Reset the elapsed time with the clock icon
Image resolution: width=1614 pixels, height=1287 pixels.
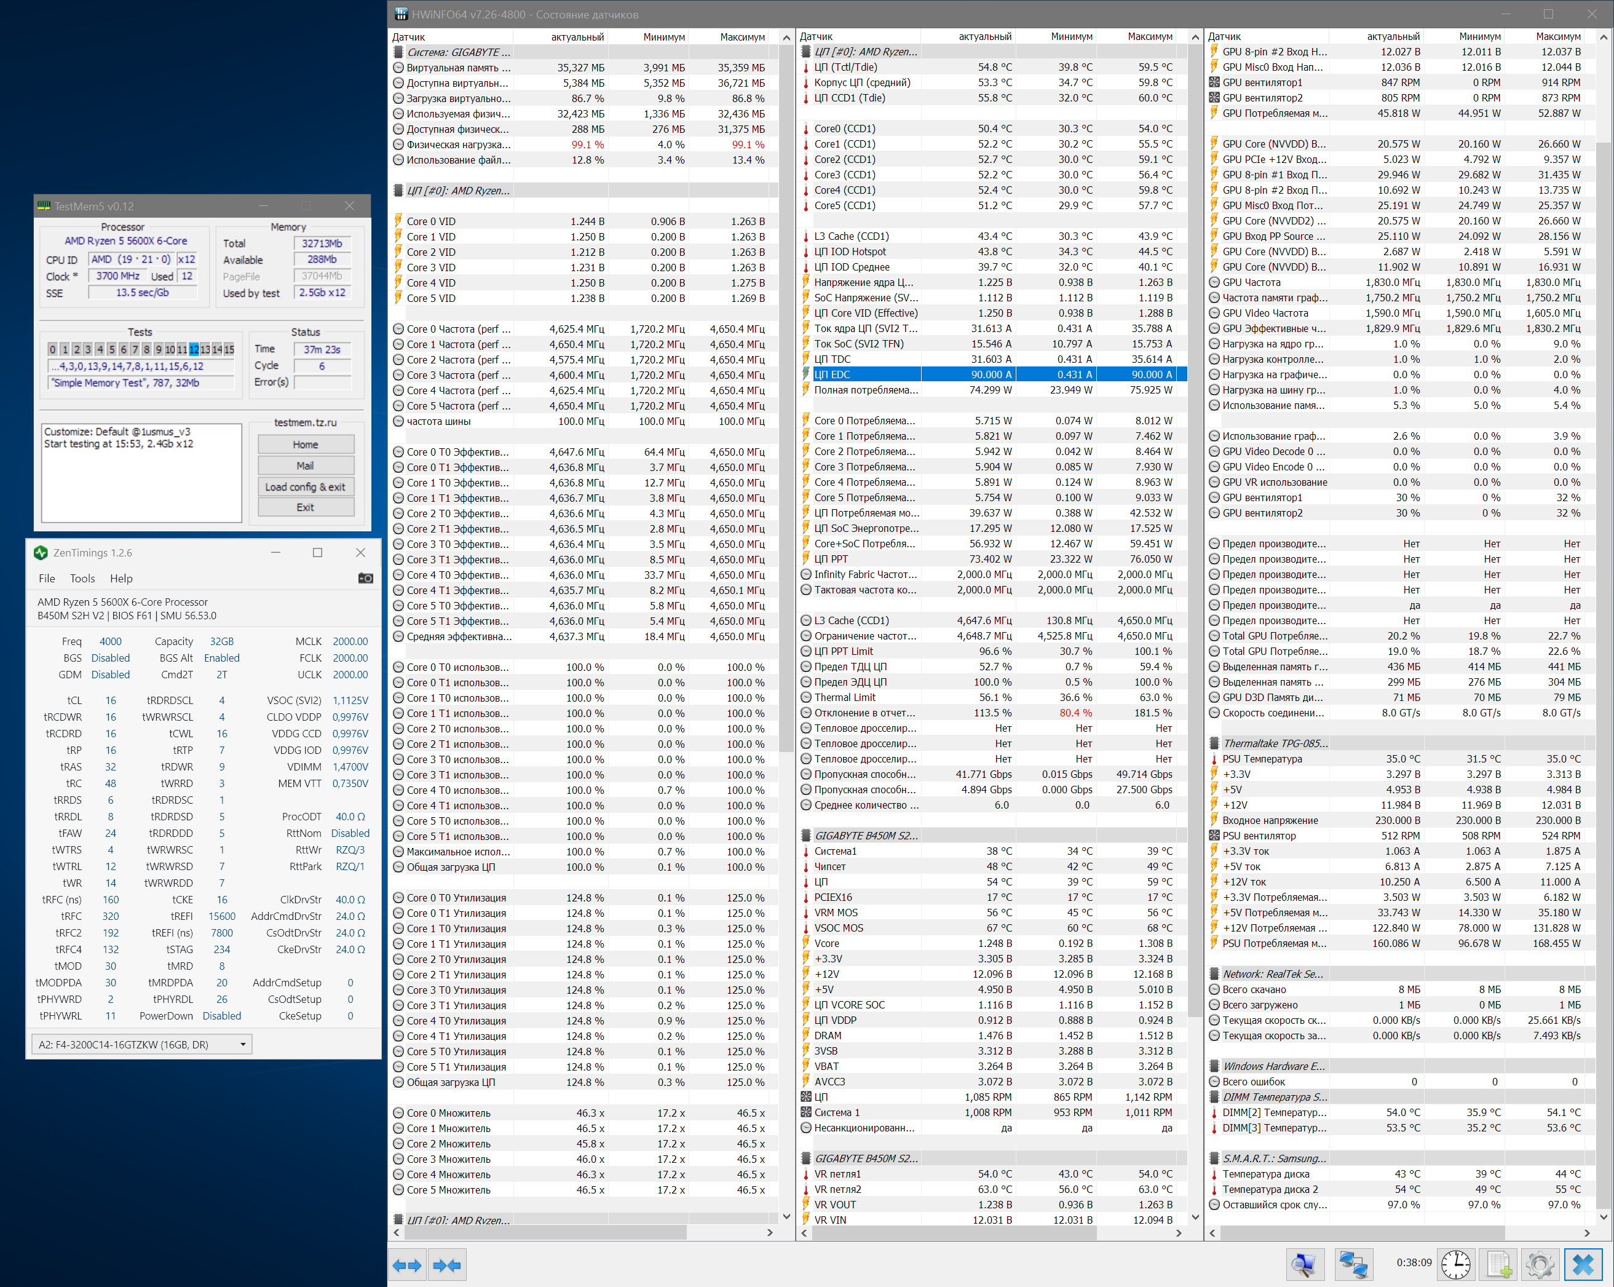(1455, 1264)
